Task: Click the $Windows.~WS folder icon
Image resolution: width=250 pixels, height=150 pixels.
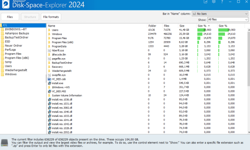Action: (x=49, y=87)
